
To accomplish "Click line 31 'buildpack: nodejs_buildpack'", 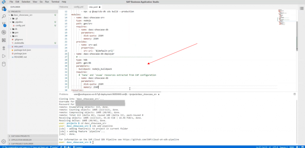I will [95, 69].
